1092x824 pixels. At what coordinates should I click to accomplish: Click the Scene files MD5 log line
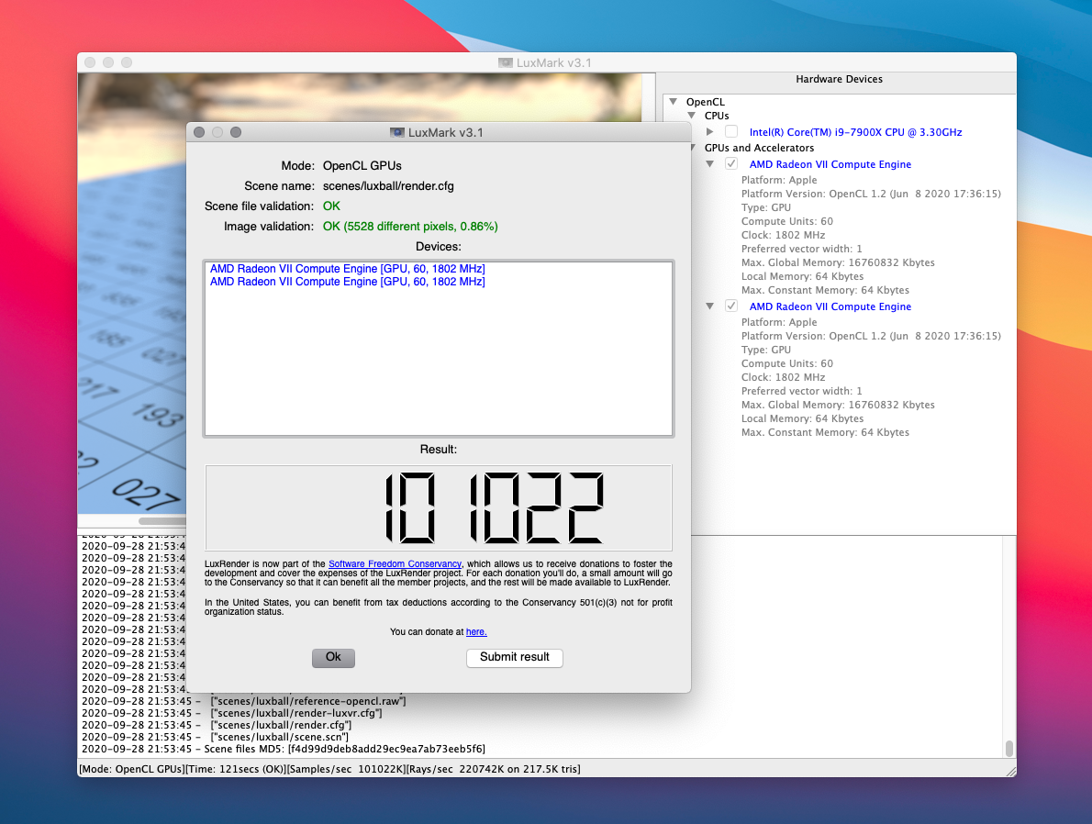click(284, 750)
